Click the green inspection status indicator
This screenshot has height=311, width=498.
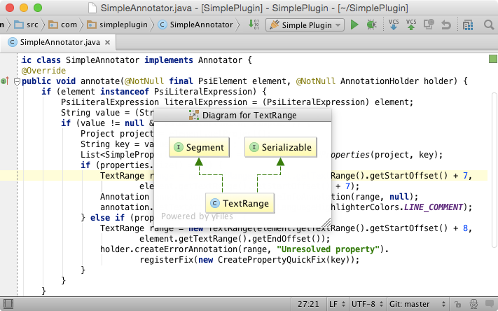click(x=492, y=59)
